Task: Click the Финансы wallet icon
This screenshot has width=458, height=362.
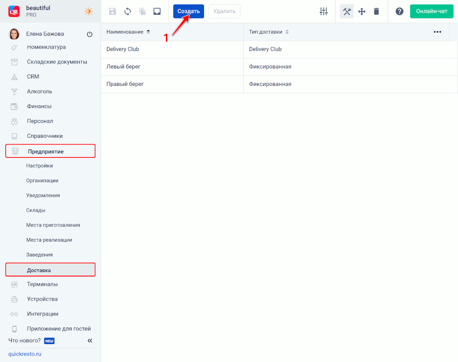Action: point(14,106)
